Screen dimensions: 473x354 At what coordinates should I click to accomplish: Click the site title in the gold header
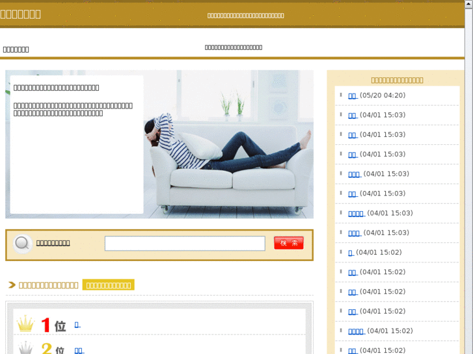[21, 14]
